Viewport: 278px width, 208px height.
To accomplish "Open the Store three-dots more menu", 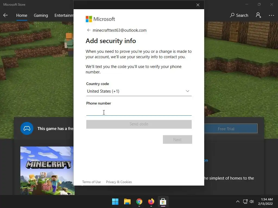I will (x=271, y=15).
